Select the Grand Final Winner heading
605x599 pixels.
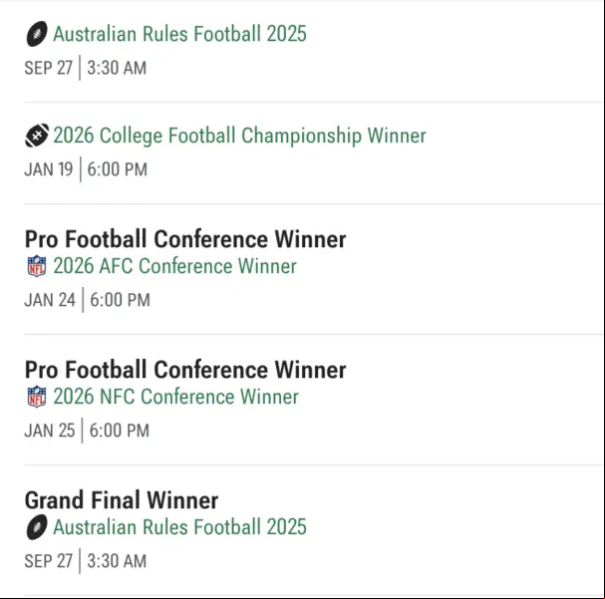pyautogui.click(x=122, y=500)
